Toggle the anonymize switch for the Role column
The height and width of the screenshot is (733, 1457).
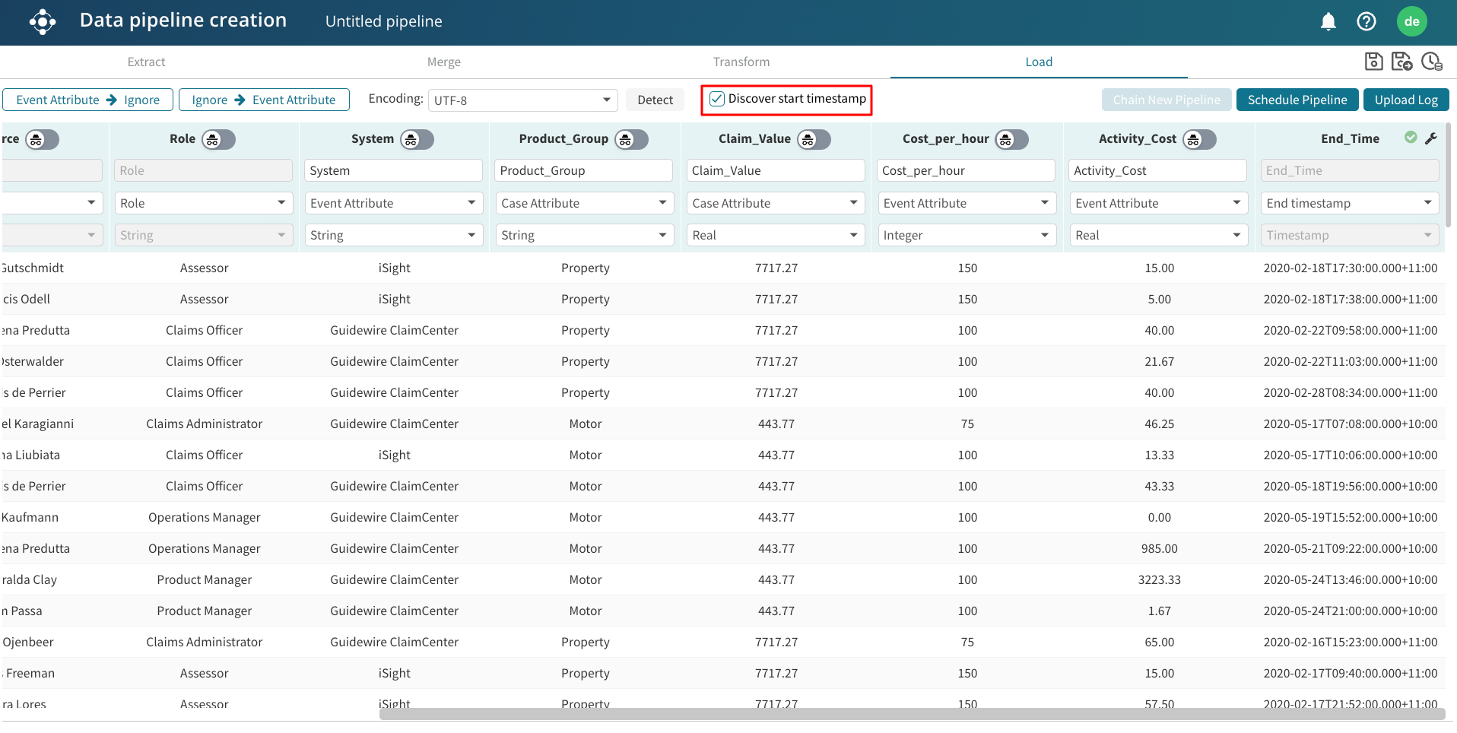pyautogui.click(x=218, y=139)
